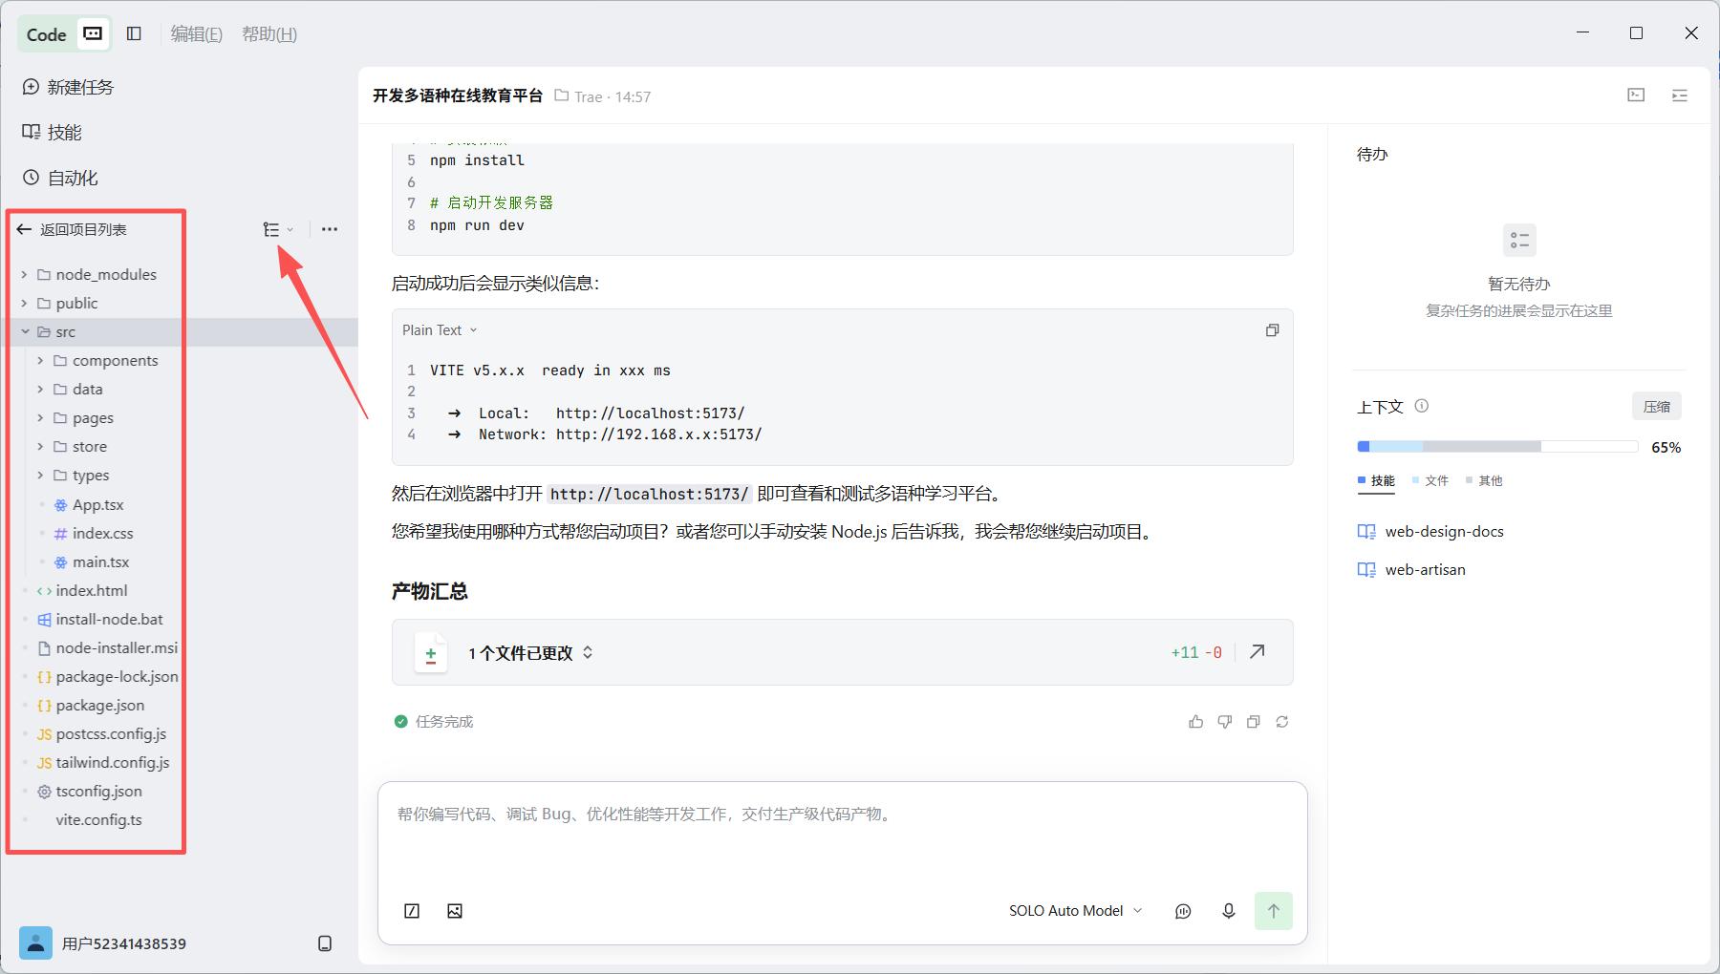The width and height of the screenshot is (1720, 974).
Task: Click the 上下文 info icon
Action: click(x=1422, y=406)
